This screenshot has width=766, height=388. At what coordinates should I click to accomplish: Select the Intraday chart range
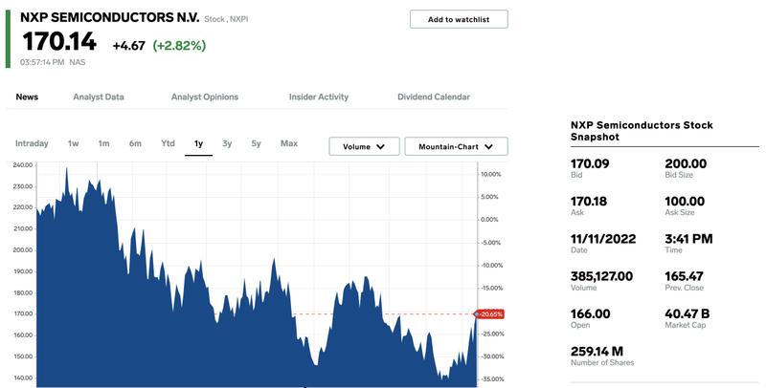(x=32, y=143)
